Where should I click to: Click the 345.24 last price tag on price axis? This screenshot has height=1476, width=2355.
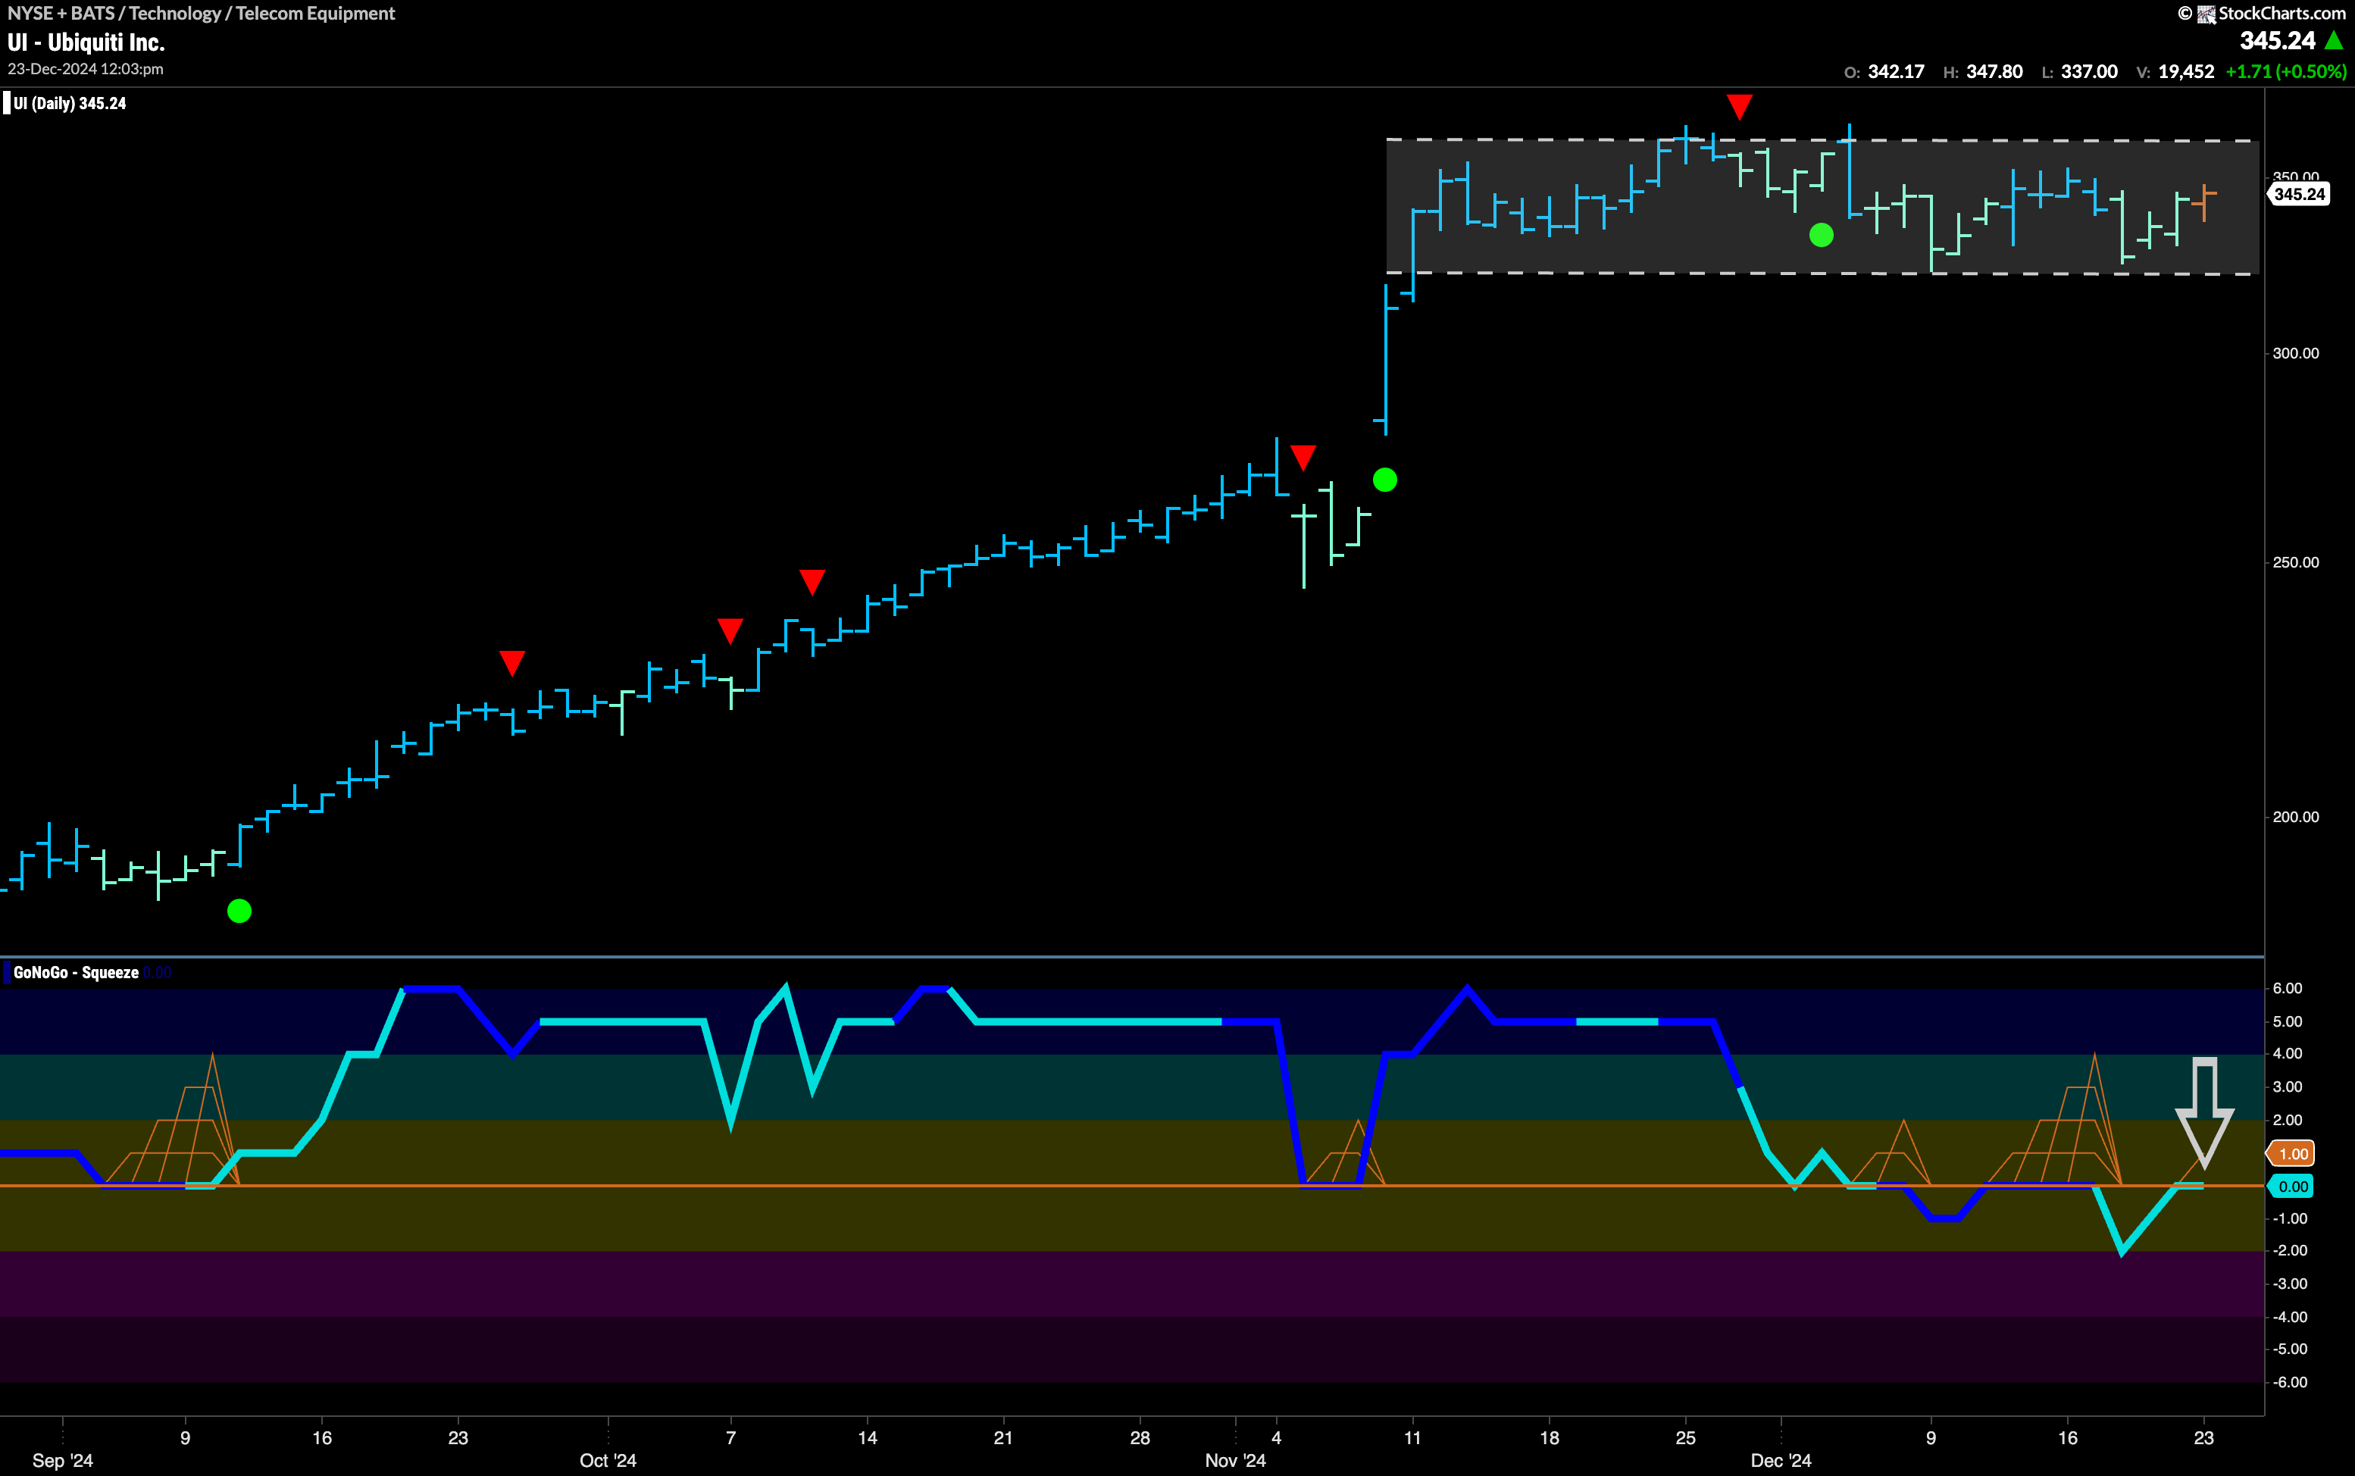click(2298, 194)
